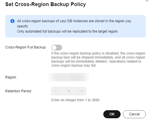Focus the Retention Period number field
This screenshot has height=120, width=151.
point(69,91)
